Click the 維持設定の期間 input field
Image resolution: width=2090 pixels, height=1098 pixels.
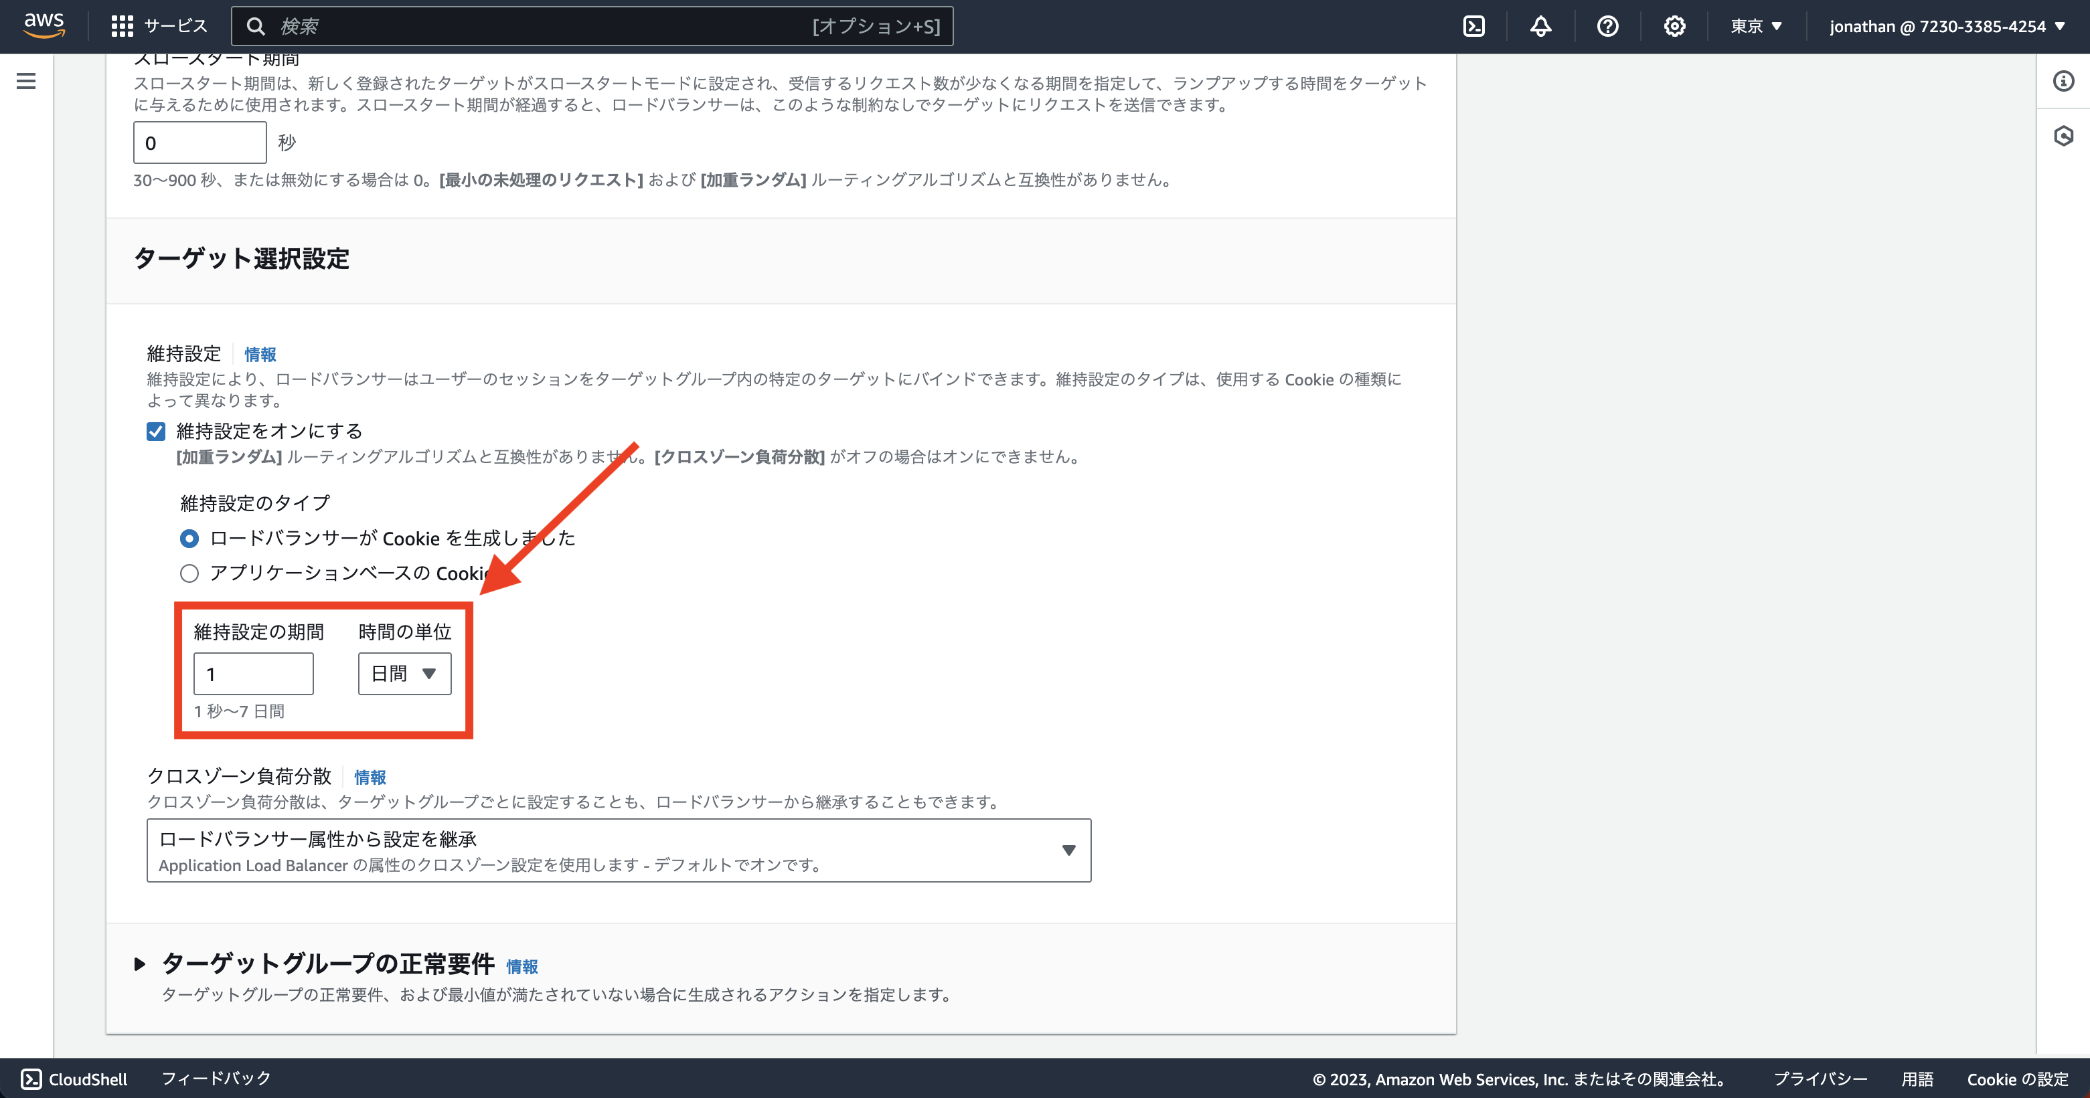pos(253,673)
